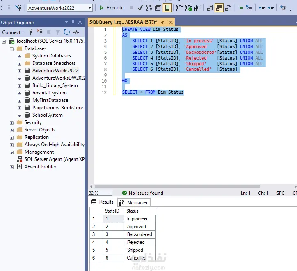Click the Object Explorer filter icon

[58, 32]
